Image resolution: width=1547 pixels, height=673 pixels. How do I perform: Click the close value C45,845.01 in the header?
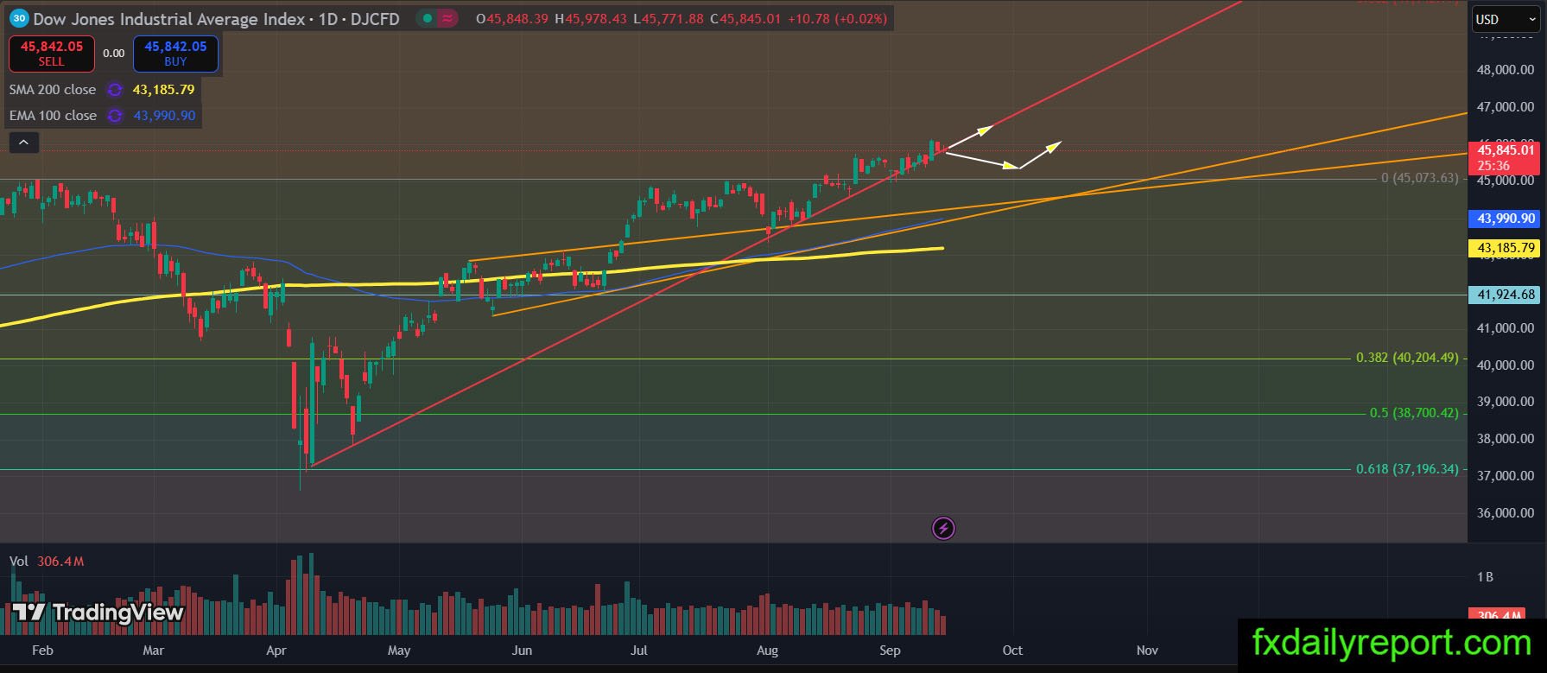[745, 18]
